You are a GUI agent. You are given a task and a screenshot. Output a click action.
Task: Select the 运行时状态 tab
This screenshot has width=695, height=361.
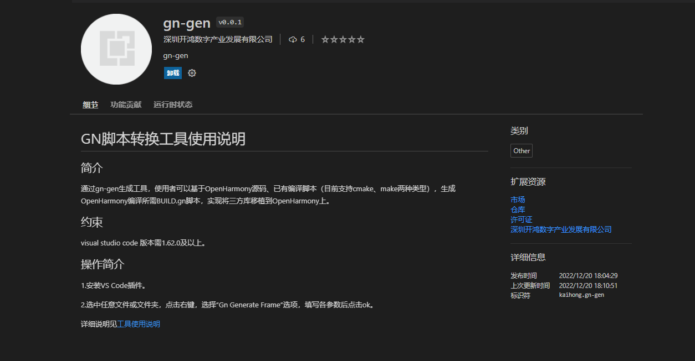coord(173,104)
